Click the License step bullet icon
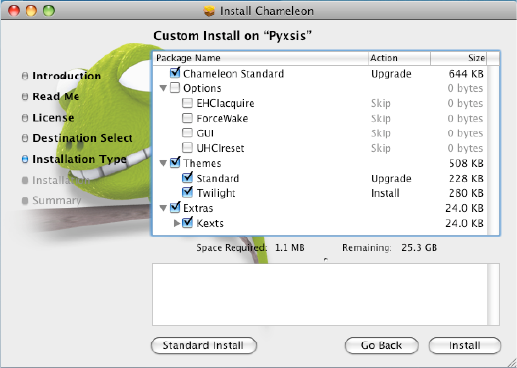Screen dimensions: 517x368 [x=26, y=118]
